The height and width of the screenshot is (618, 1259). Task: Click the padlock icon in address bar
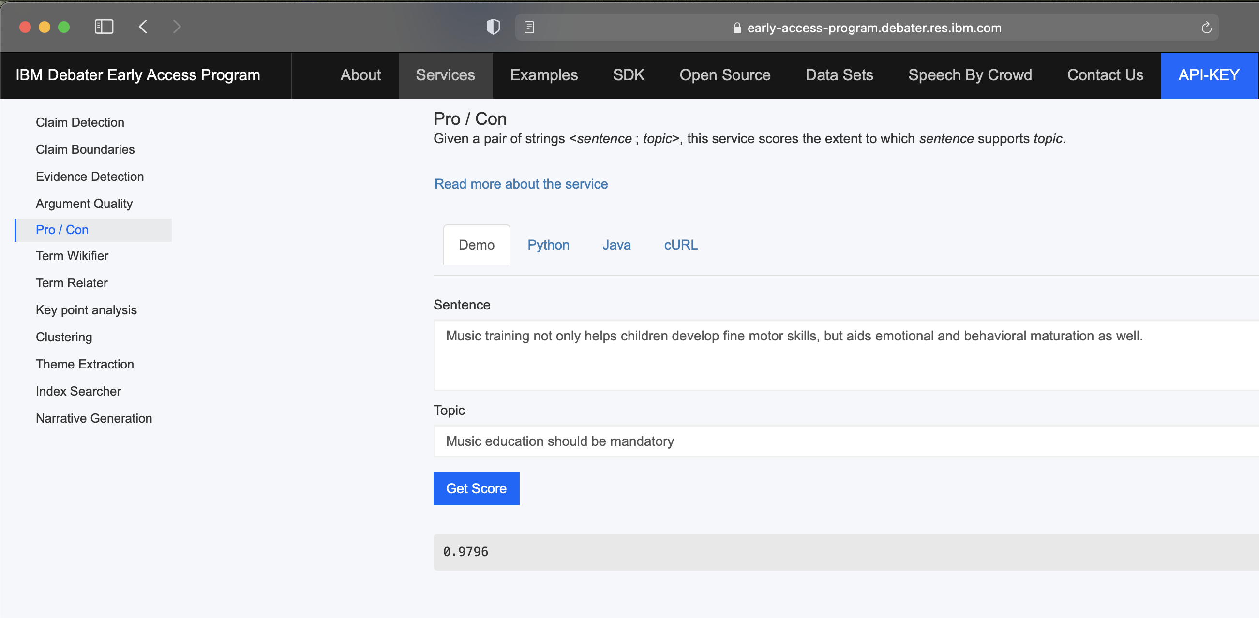point(737,29)
